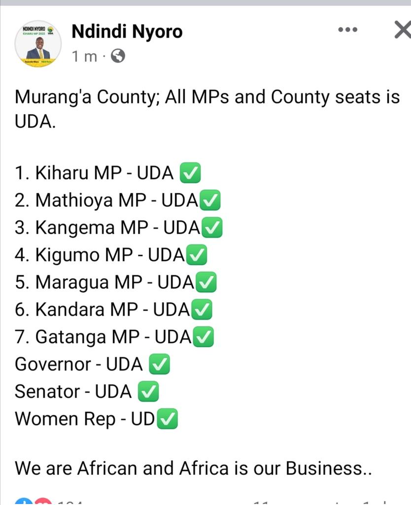Click the green check beside Governor
The image size is (411, 505).
pyautogui.click(x=159, y=364)
